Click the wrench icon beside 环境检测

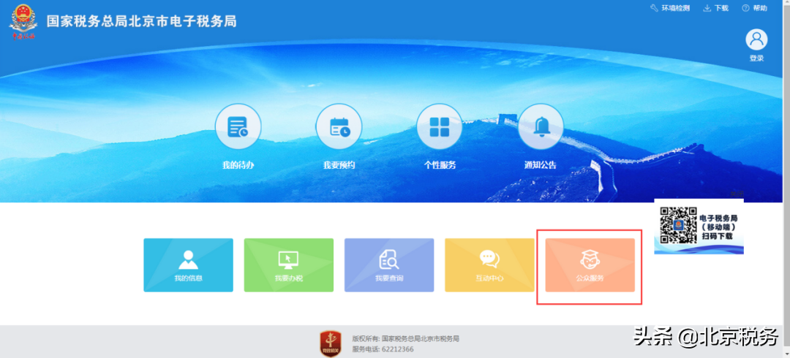point(655,8)
